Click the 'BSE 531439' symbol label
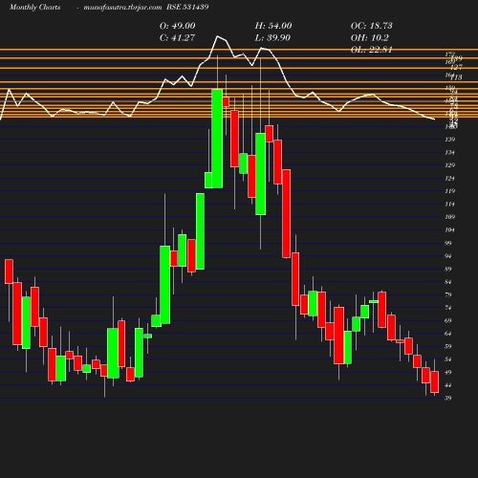Screen dimensions: 478x478 coord(187,7)
